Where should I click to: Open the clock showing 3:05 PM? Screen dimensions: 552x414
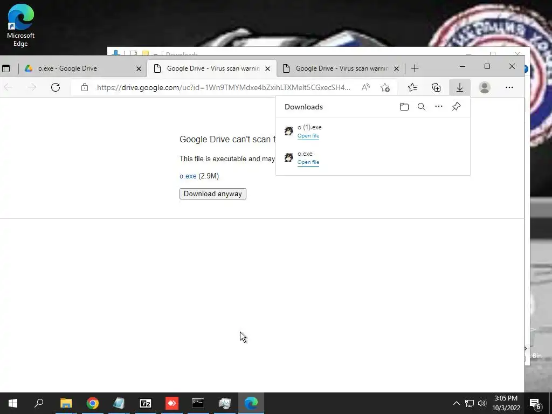(506, 403)
